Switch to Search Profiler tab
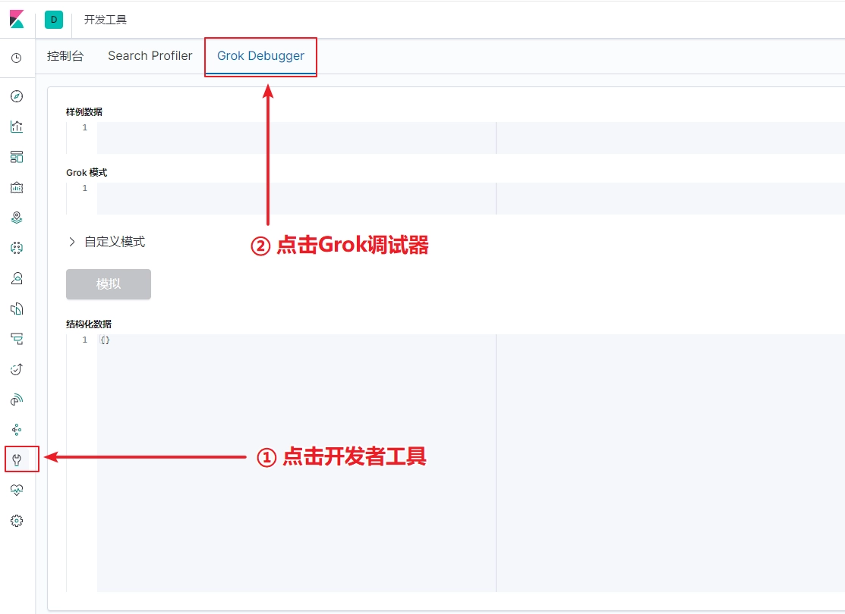The width and height of the screenshot is (845, 614). point(150,56)
